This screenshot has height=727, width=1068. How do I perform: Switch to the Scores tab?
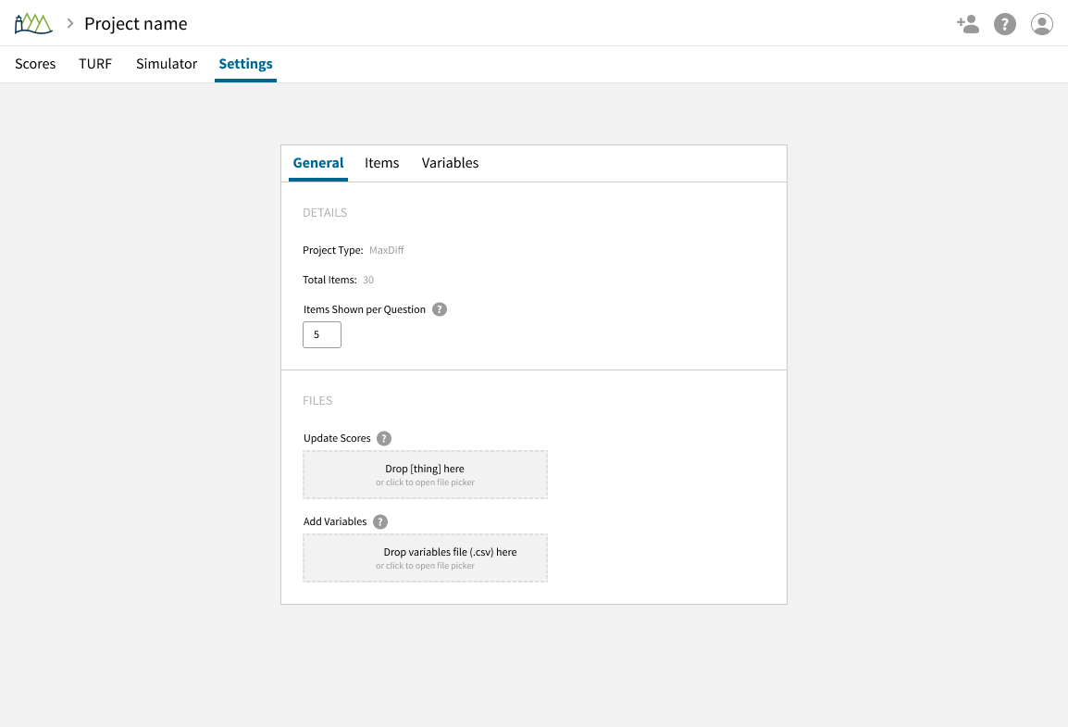tap(35, 64)
